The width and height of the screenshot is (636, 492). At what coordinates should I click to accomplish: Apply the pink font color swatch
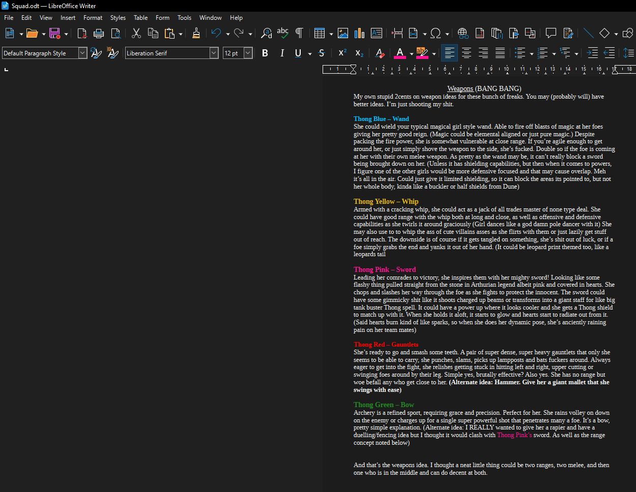point(400,53)
